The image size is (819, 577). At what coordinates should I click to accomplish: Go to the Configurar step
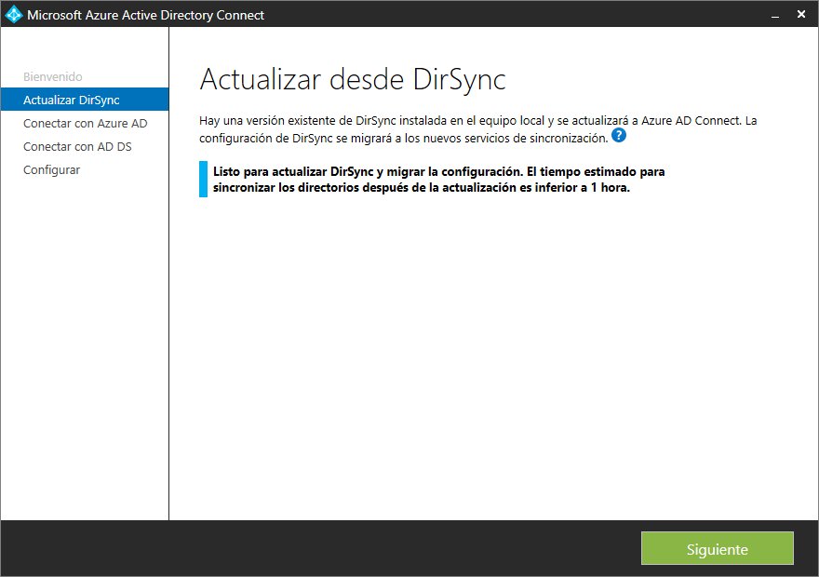[x=52, y=169]
